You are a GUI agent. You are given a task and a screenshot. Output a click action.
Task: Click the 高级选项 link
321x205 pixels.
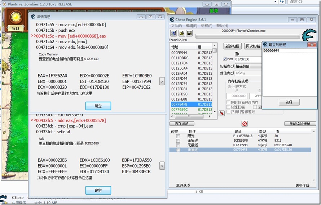183,186
